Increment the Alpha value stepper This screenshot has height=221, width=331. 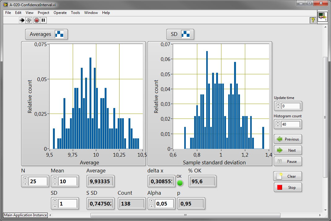pyautogui.click(x=151, y=201)
